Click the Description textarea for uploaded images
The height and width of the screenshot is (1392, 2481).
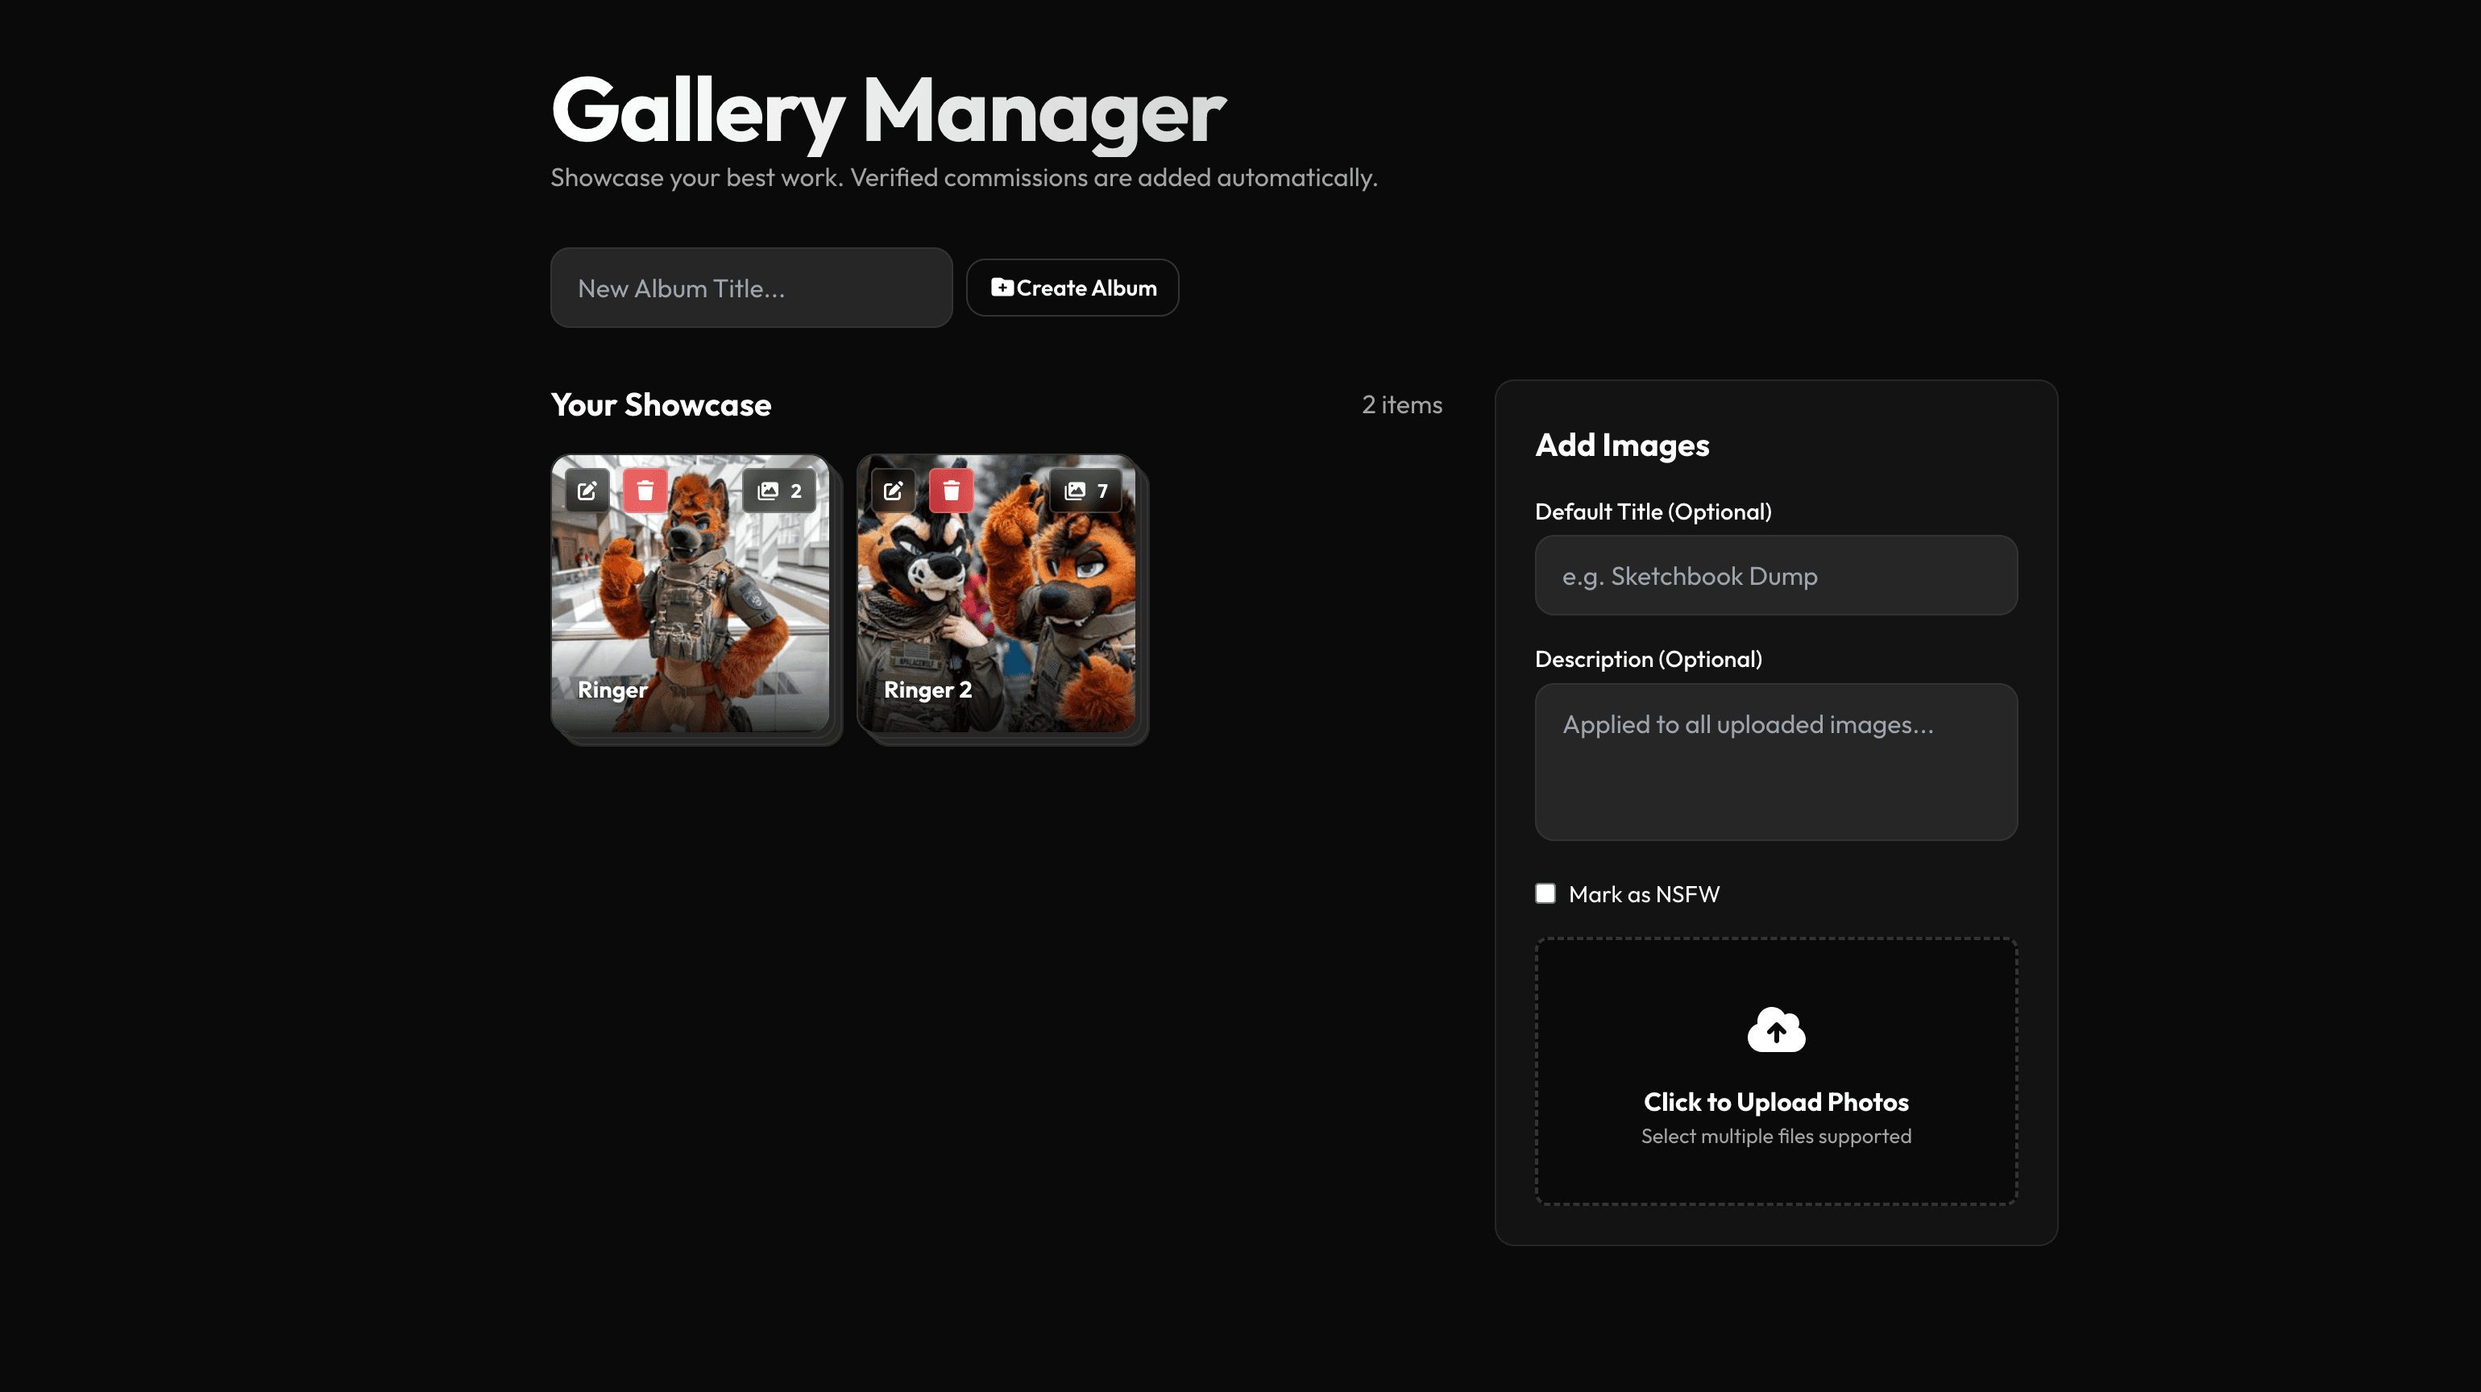point(1775,761)
